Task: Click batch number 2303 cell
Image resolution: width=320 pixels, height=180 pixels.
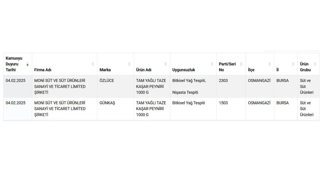Action: click(x=231, y=86)
